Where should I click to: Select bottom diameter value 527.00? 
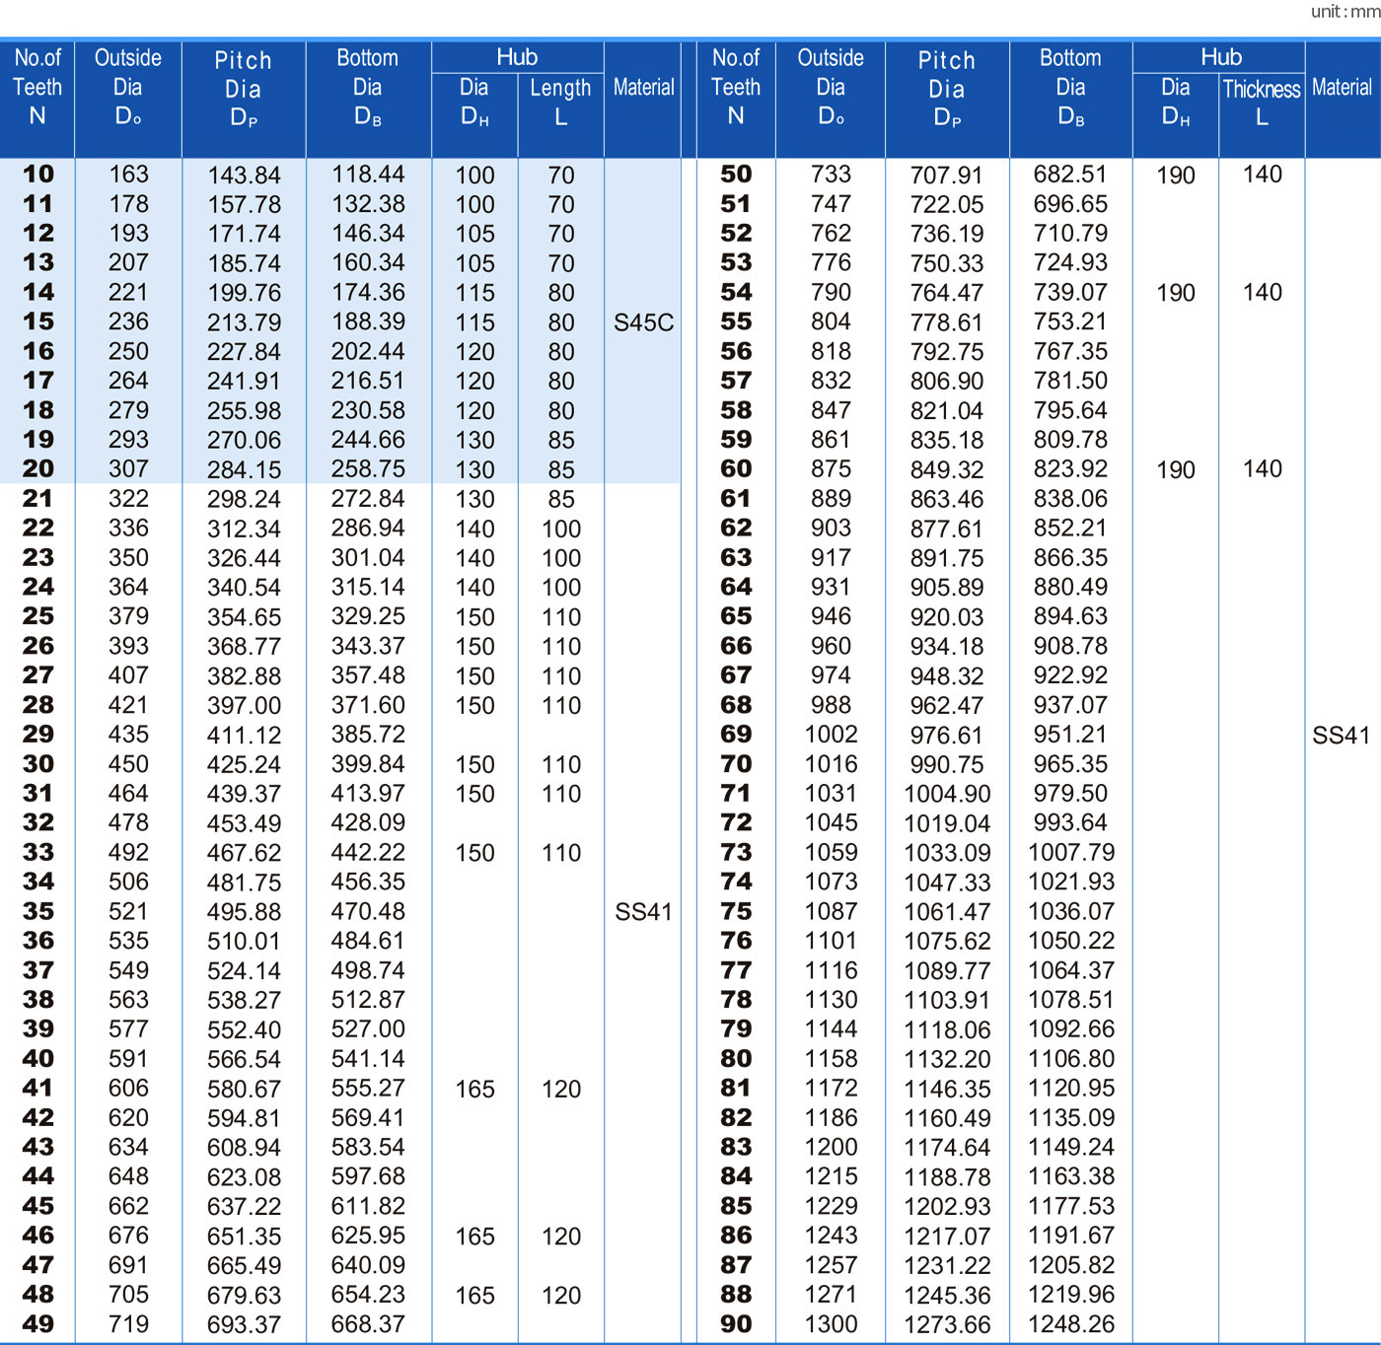pyautogui.click(x=368, y=1028)
